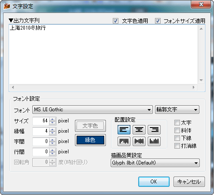Expand the Glyph 8bit (Default) quality dropdown
Image resolution: width=214 pixels, height=195 pixels.
tap(155, 163)
